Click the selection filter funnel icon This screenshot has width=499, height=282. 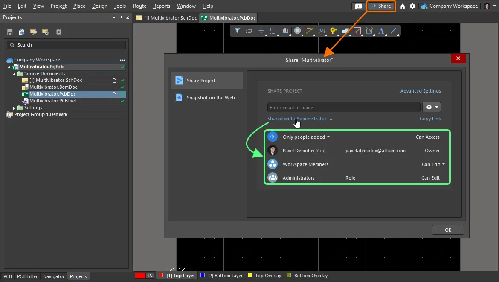point(237,31)
